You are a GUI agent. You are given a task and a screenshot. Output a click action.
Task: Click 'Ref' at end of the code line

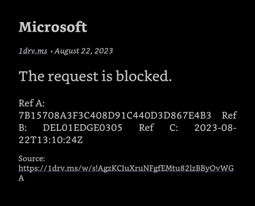point(229,116)
